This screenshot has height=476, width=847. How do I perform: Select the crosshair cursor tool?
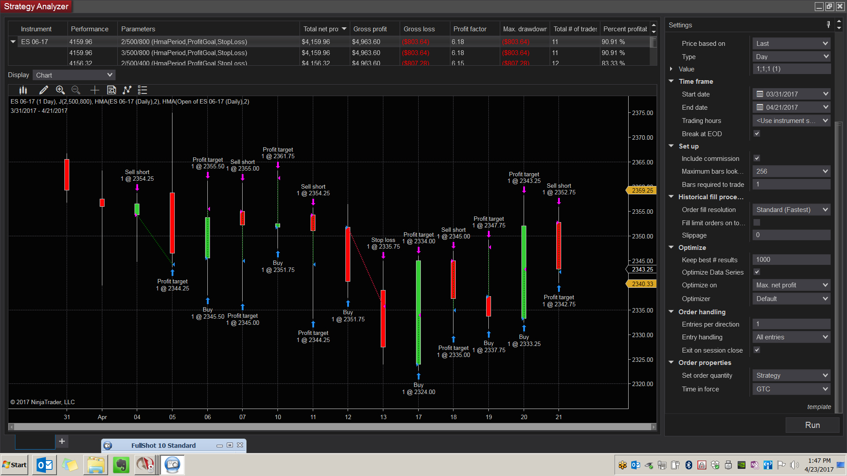pyautogui.click(x=94, y=90)
